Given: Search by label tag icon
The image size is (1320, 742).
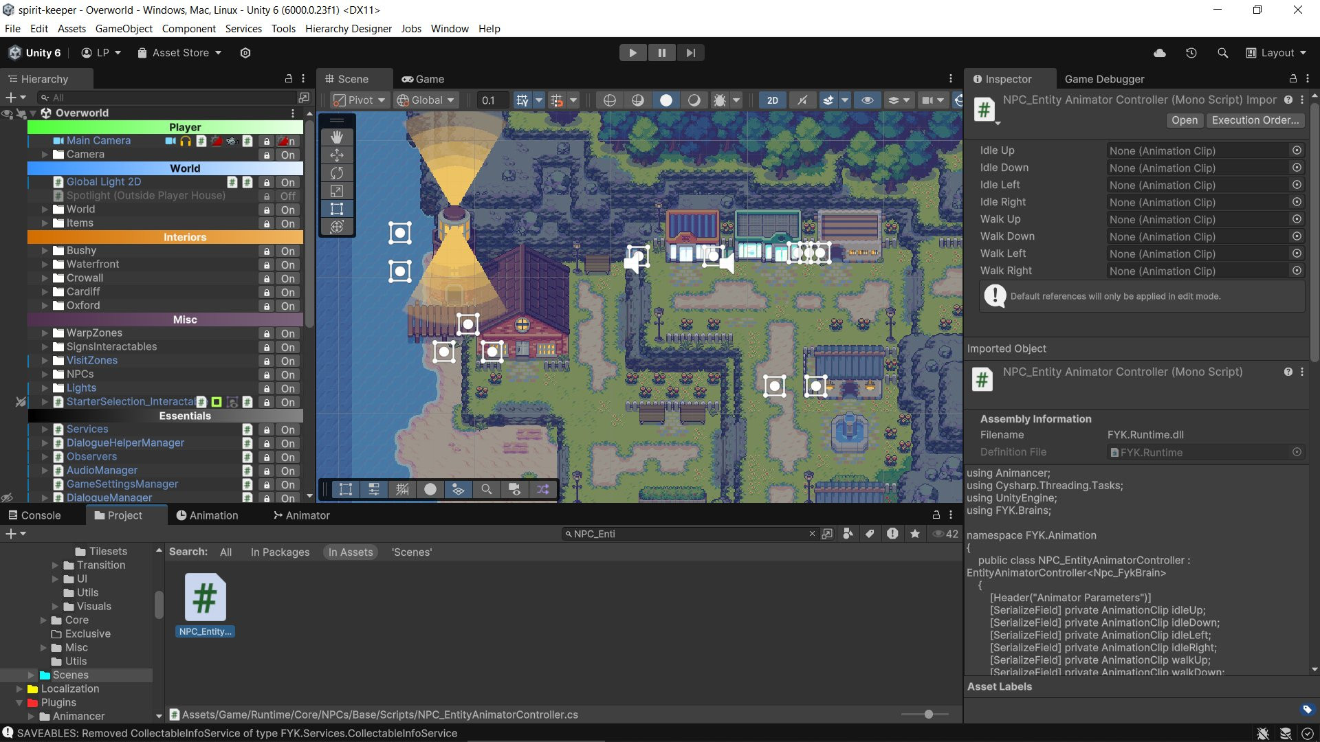Looking at the screenshot, I should click(x=870, y=534).
